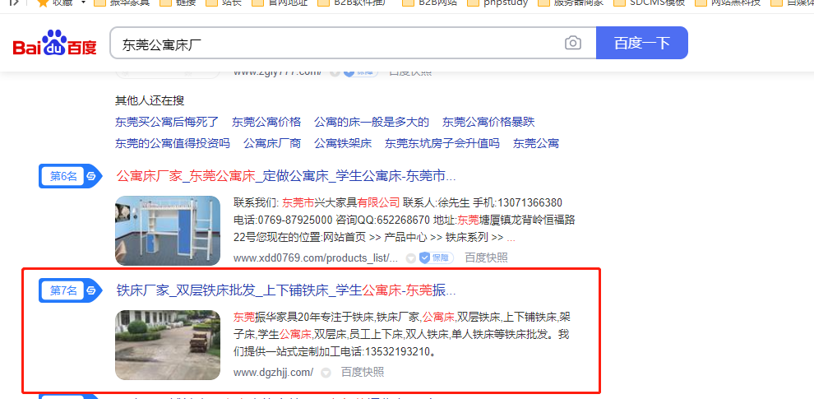Open the 公寓床厂家_东莞公寓床 result title
814x399 pixels.
pyautogui.click(x=285, y=176)
